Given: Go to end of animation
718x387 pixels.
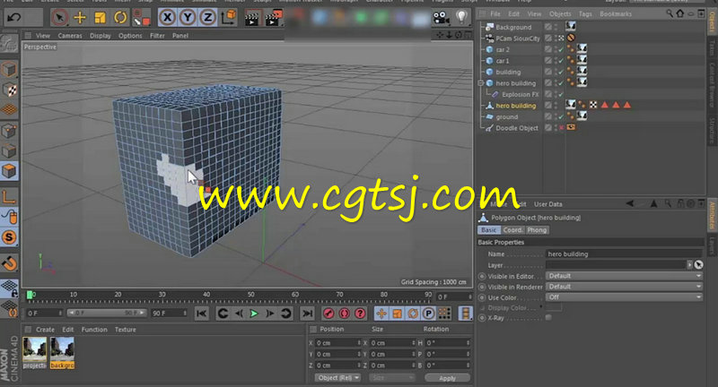Looking at the screenshot, I should click(x=307, y=314).
